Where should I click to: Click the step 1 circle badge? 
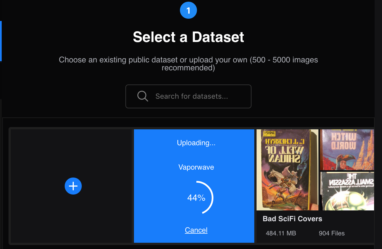pos(188,10)
